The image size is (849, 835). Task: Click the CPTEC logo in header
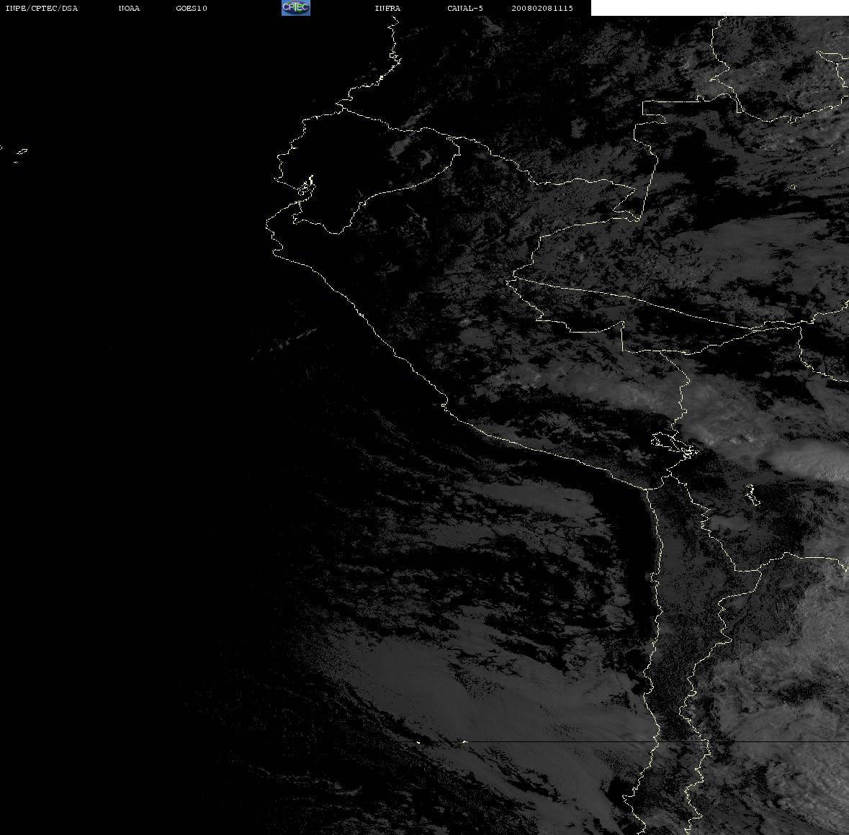pos(296,8)
